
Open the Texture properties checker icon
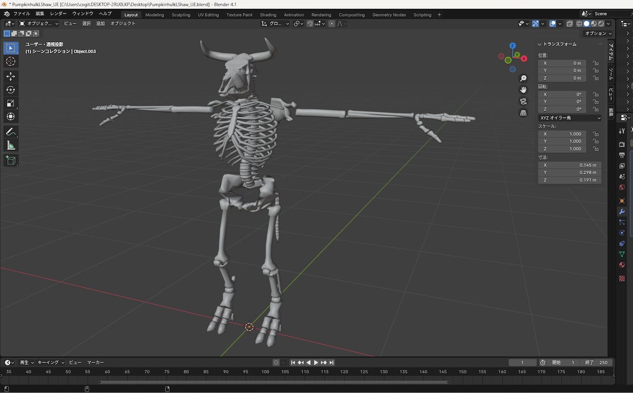coord(622,278)
